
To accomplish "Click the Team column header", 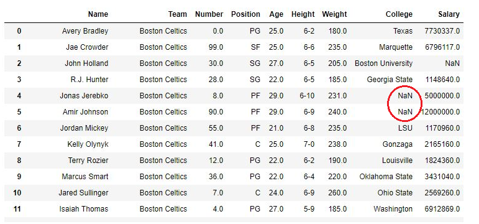I will click(178, 14).
